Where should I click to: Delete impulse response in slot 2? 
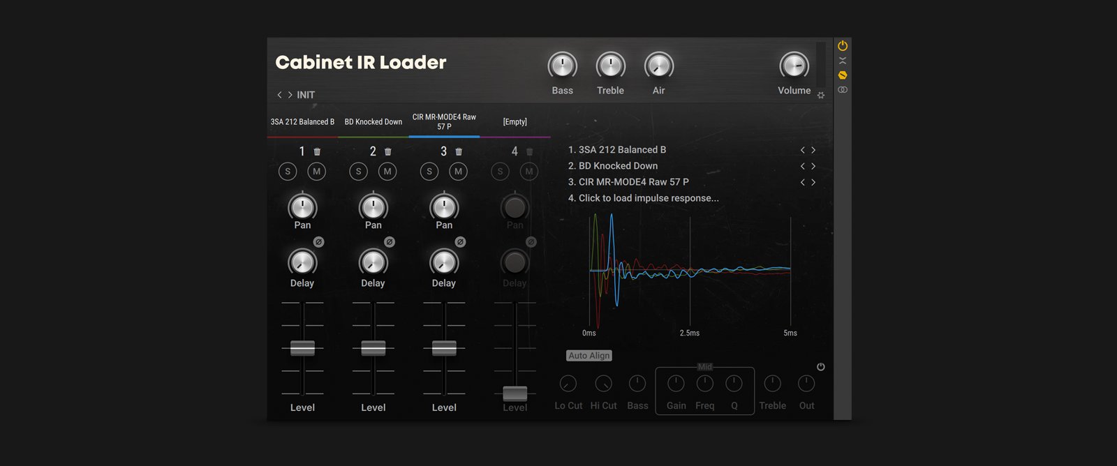tap(388, 151)
